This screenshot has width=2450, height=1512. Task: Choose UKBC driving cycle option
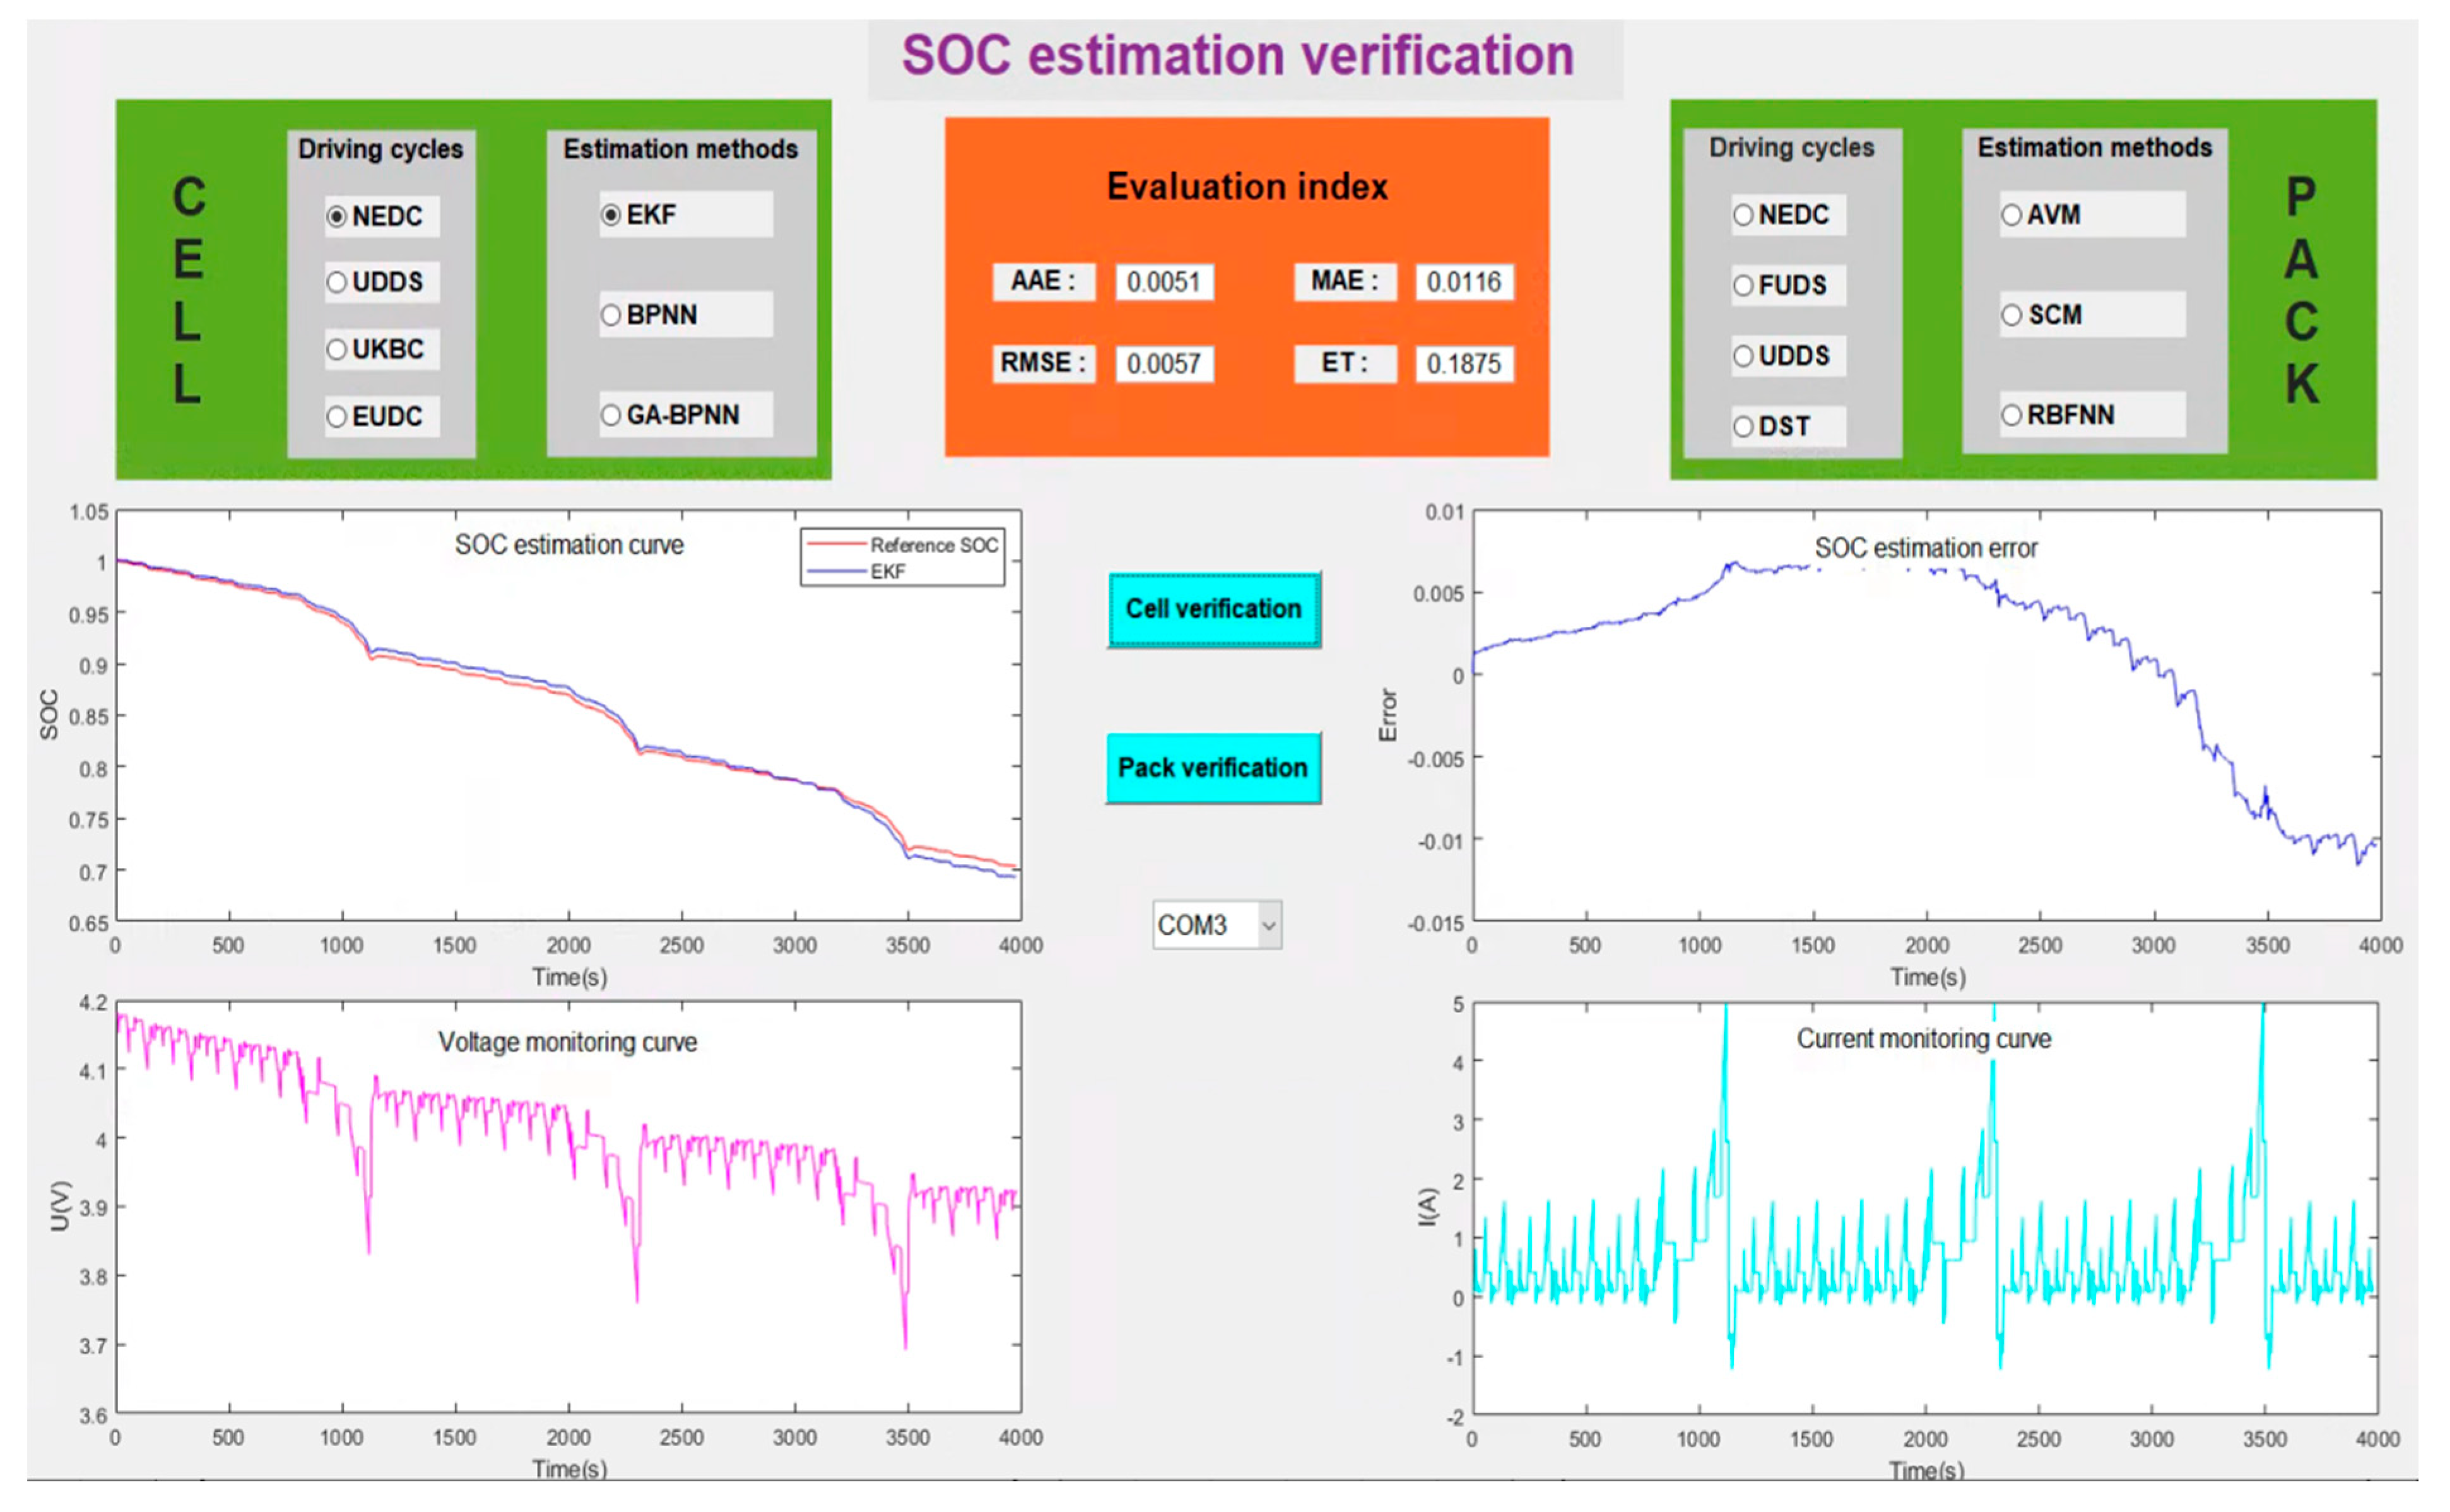[x=337, y=349]
